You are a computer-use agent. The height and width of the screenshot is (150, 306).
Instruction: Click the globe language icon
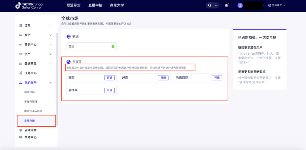pos(269,5)
